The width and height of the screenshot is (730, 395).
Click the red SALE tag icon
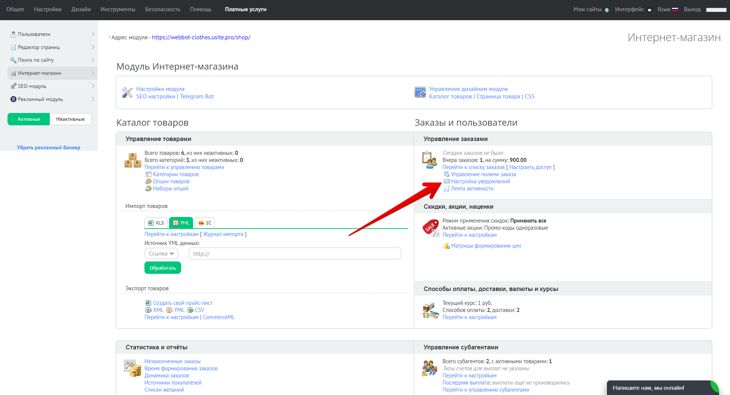[431, 228]
